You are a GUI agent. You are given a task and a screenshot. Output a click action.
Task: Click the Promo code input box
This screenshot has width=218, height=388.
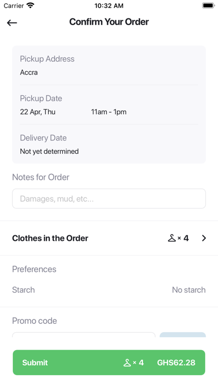point(83,335)
